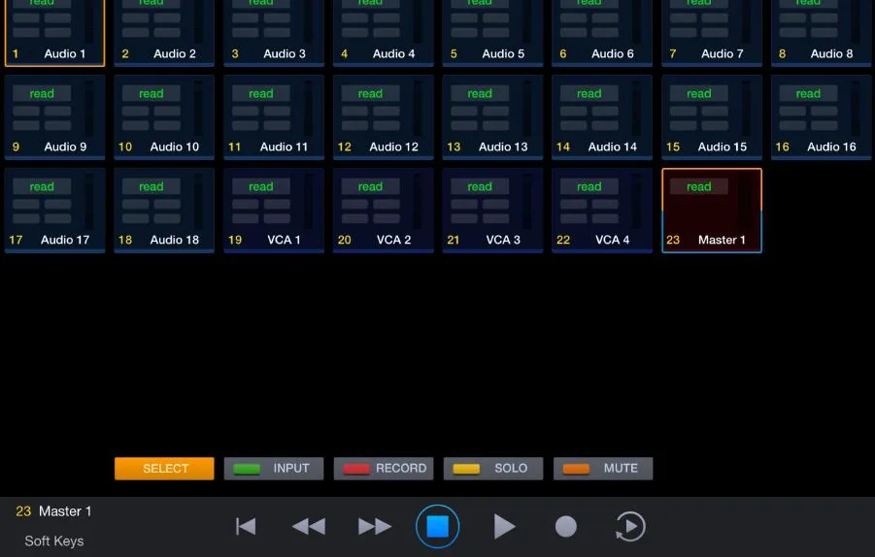The width and height of the screenshot is (875, 557).
Task: Click the read automation label on Audio 9
Action: pyautogui.click(x=42, y=94)
